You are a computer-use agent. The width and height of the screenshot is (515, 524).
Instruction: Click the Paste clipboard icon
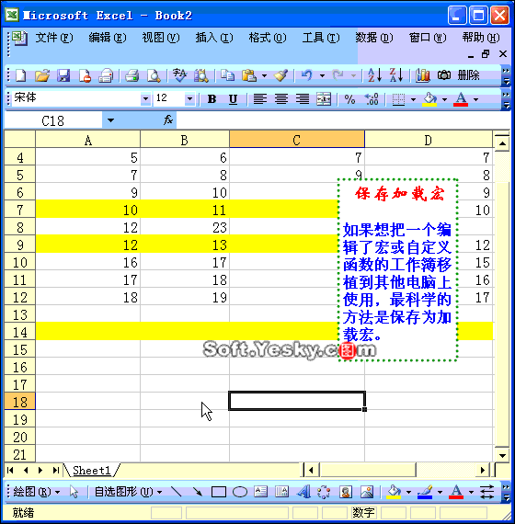tap(249, 75)
